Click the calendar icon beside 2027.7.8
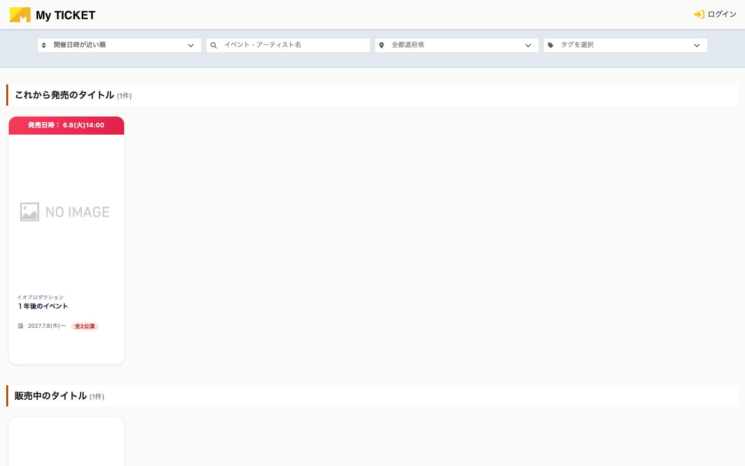The image size is (745, 466). point(21,326)
